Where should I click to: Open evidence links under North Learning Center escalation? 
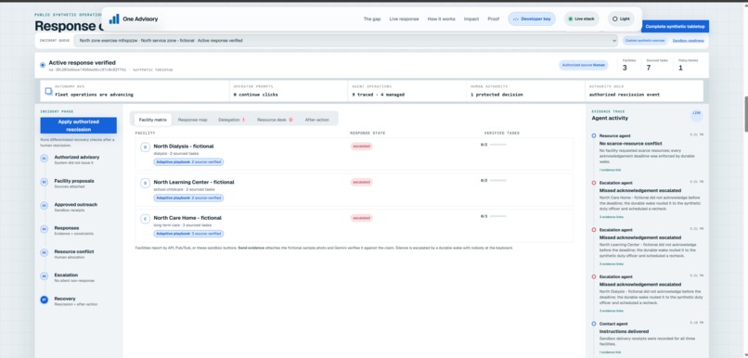(612, 264)
